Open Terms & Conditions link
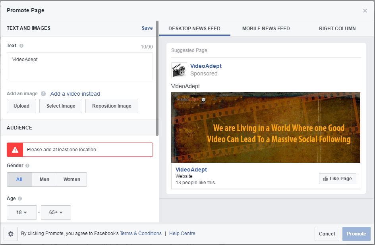375x245 pixels. pos(141,233)
